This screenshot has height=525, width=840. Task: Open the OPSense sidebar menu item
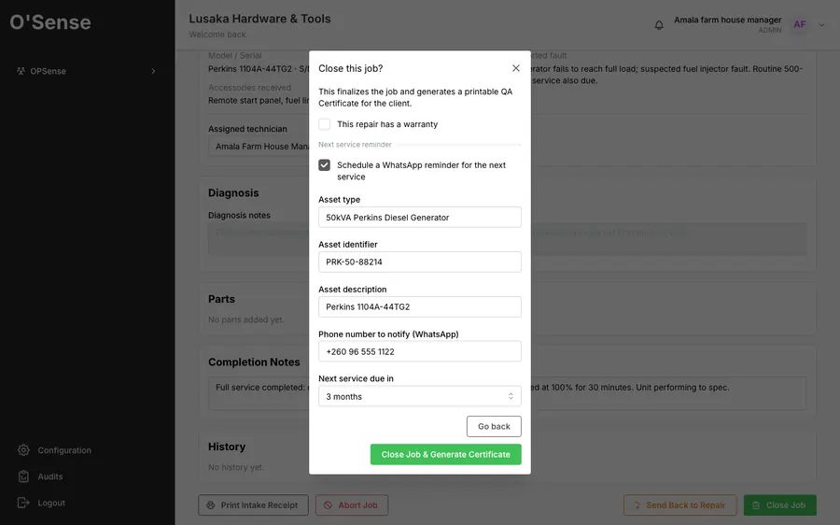pyautogui.click(x=87, y=71)
